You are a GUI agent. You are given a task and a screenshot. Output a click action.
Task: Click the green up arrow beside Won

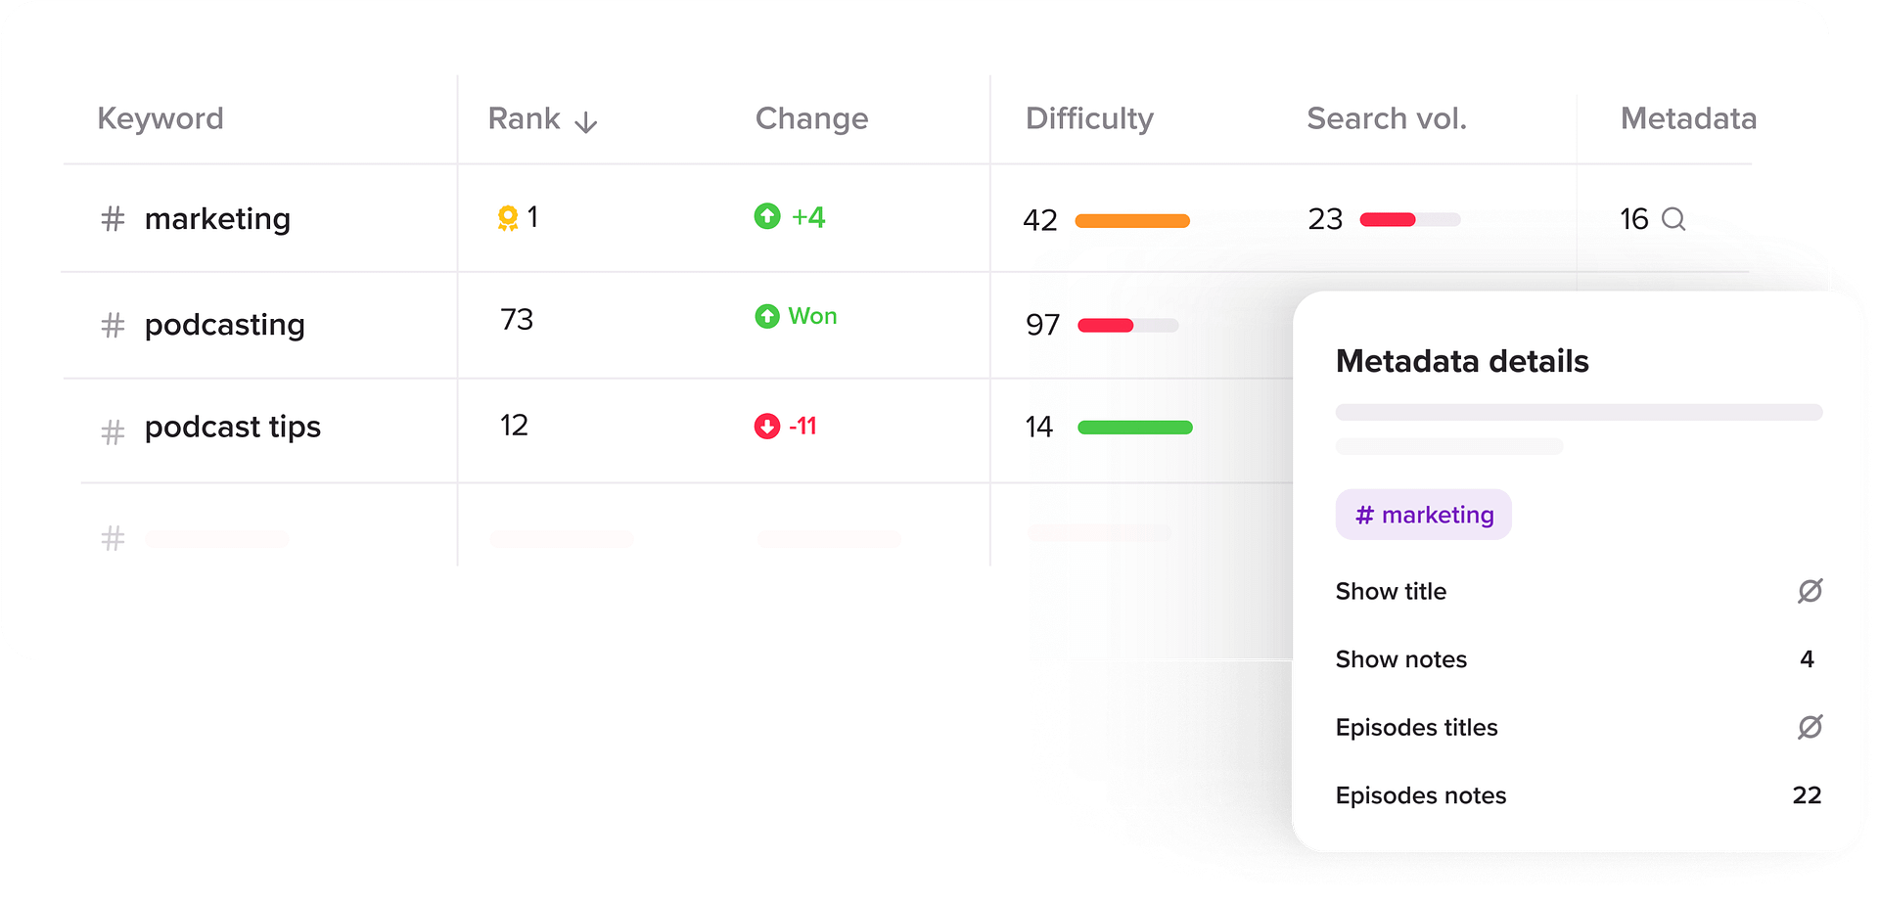767,316
